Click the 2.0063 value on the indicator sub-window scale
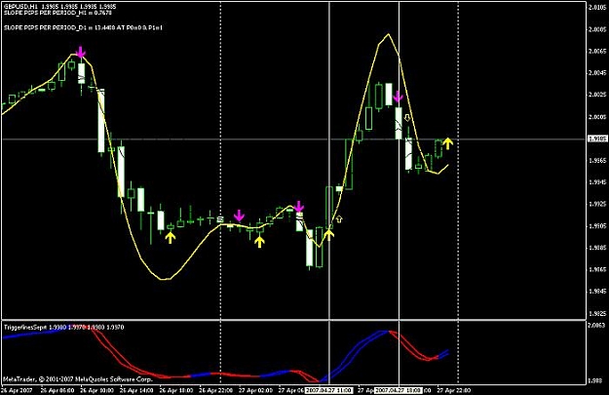This screenshot has width=609, height=395. (597, 326)
